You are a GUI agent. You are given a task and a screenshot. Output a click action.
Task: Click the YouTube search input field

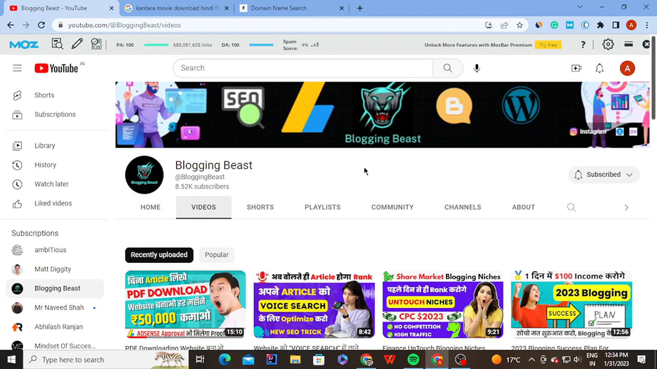(x=303, y=68)
